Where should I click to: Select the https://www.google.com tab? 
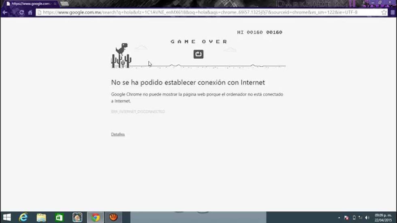tap(30, 4)
